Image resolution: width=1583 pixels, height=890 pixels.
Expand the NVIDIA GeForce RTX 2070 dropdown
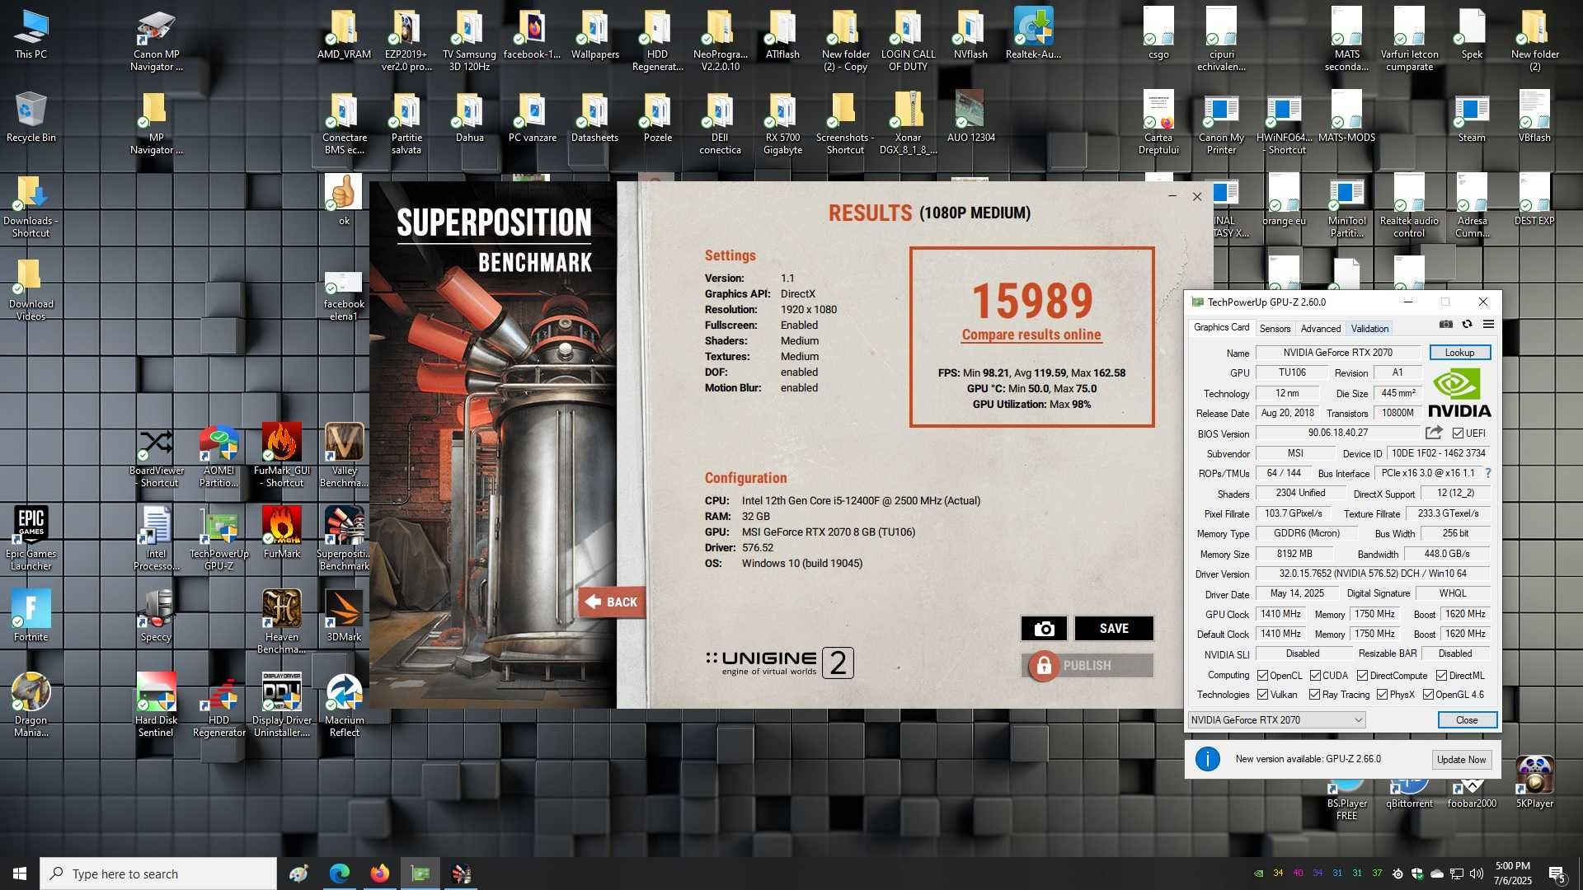pos(1276,720)
